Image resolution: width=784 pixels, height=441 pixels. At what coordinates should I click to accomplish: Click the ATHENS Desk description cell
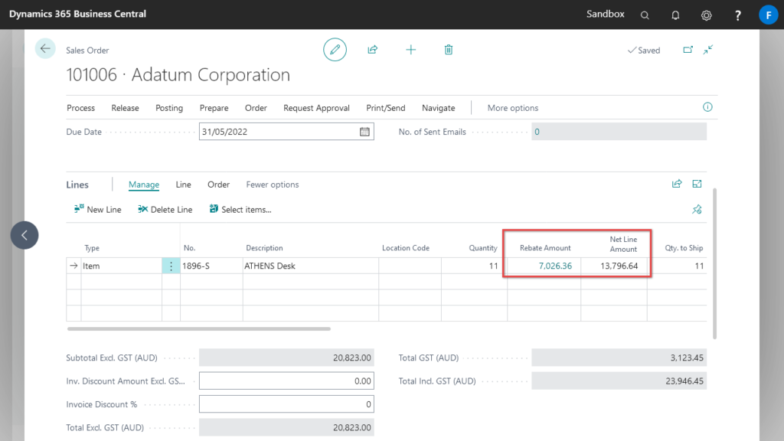[311, 266]
